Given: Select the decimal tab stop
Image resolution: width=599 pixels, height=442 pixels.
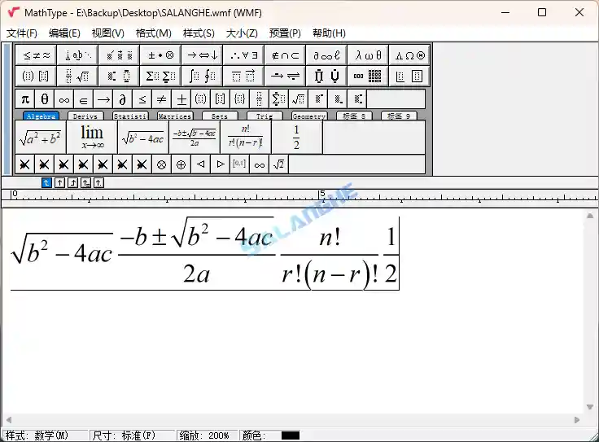Looking at the screenshot, I should click(98, 183).
